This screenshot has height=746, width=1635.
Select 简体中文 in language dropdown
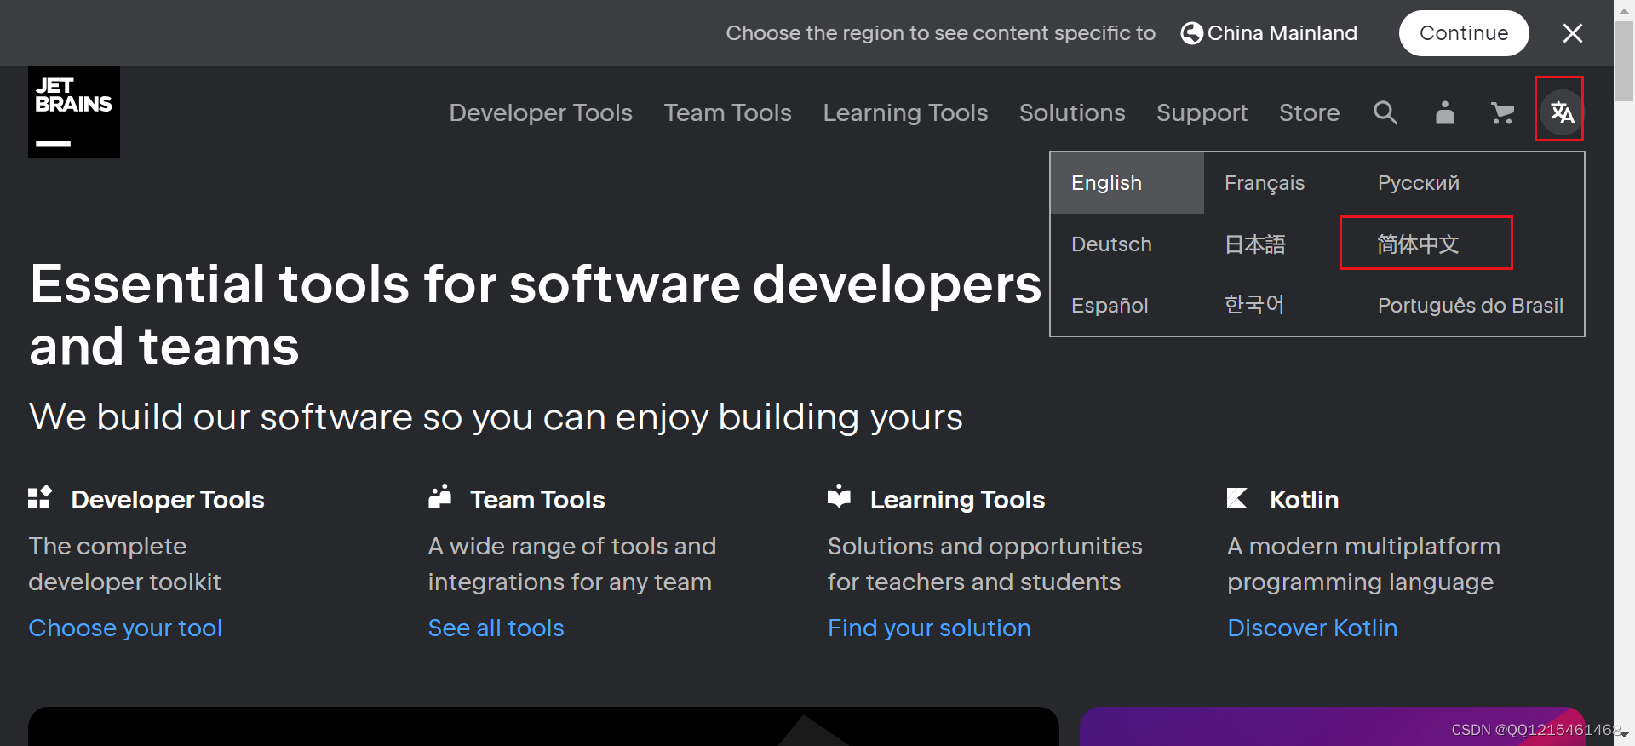[1419, 244]
